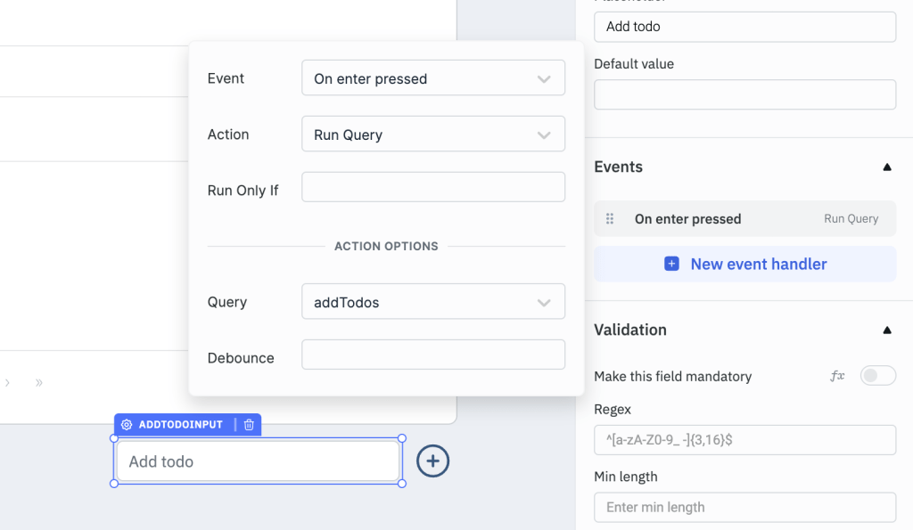Enable the Make this field mandatory toggle

point(877,376)
